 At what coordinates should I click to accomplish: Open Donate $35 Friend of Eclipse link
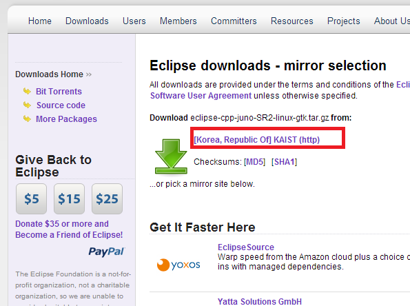[69, 229]
